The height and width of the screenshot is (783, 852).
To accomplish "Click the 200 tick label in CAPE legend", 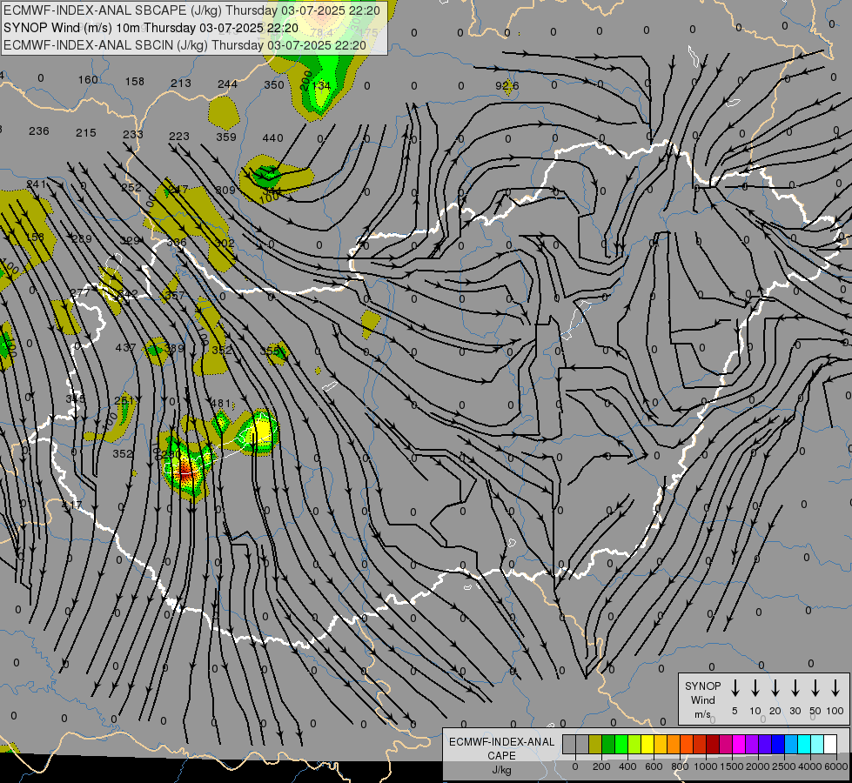I will click(x=601, y=766).
